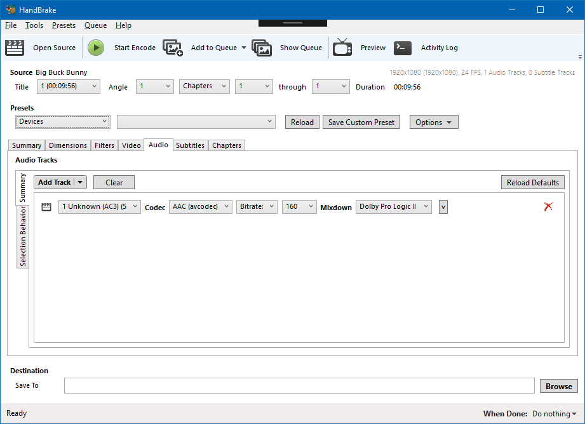This screenshot has width=585, height=424.
Task: Maximize the HandBrake window
Action: coord(541,10)
